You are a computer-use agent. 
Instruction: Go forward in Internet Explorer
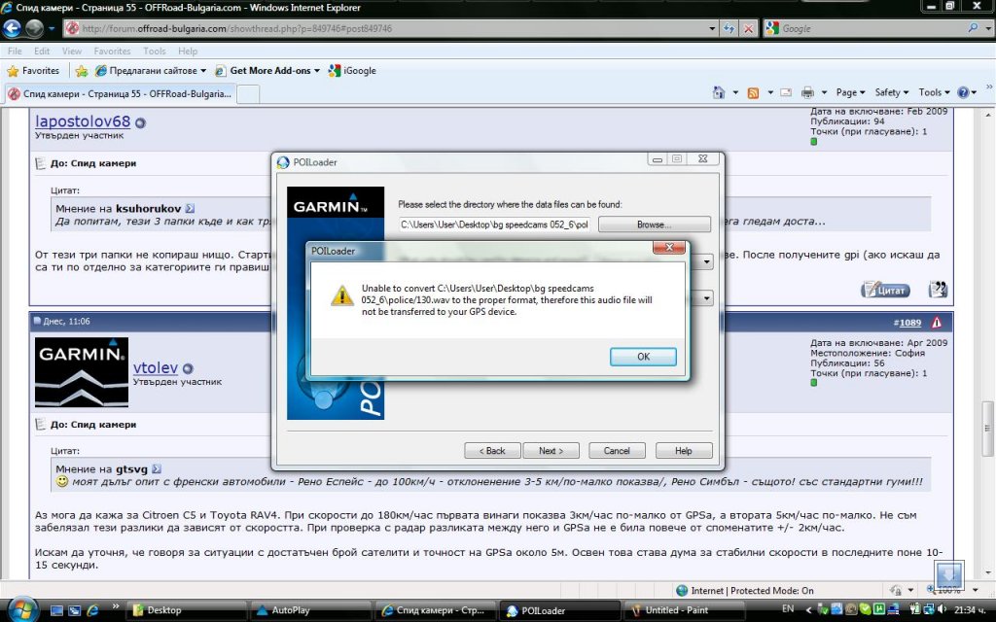pos(34,28)
